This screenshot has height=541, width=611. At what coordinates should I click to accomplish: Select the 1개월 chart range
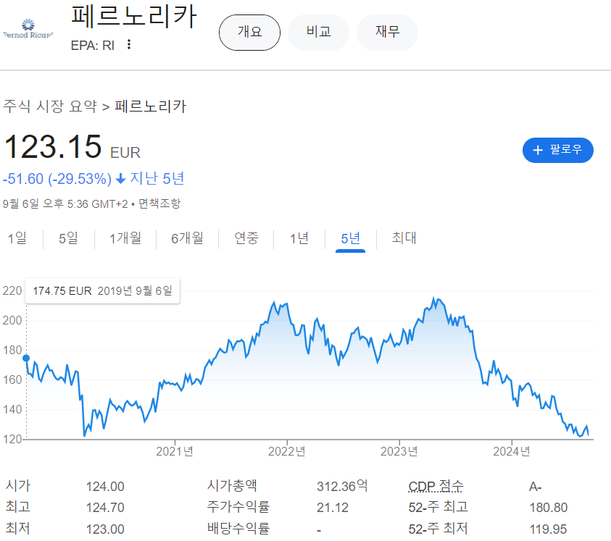coord(125,238)
